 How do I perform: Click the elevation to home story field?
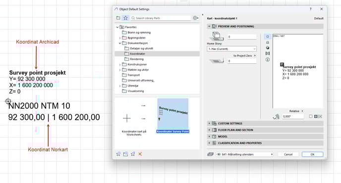pos(242,37)
